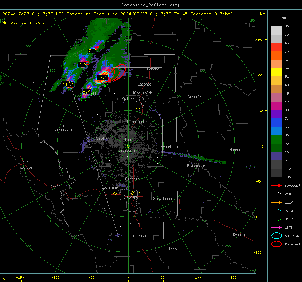Pick the white 70-80 dBZ color band
The height and width of the screenshot is (282, 302).
pyautogui.click(x=276, y=31)
